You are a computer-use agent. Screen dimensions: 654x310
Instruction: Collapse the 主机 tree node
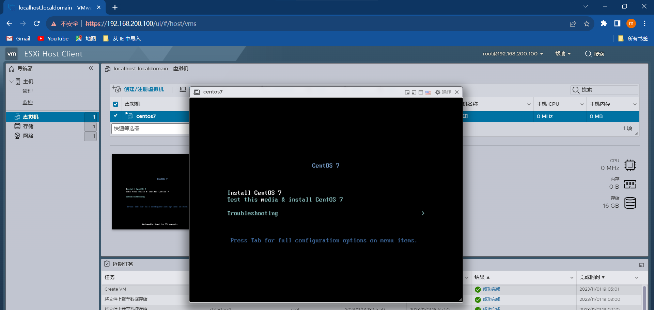12,82
